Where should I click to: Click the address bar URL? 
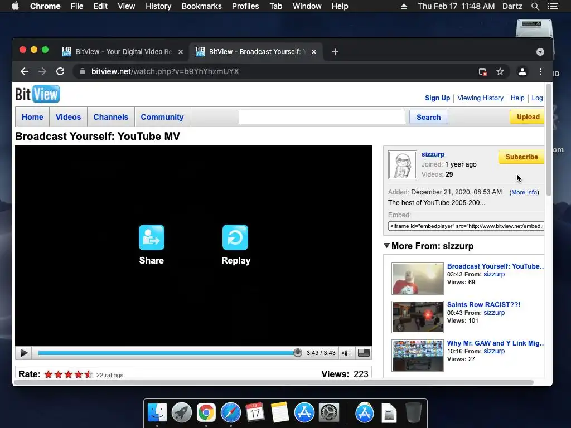[165, 71]
